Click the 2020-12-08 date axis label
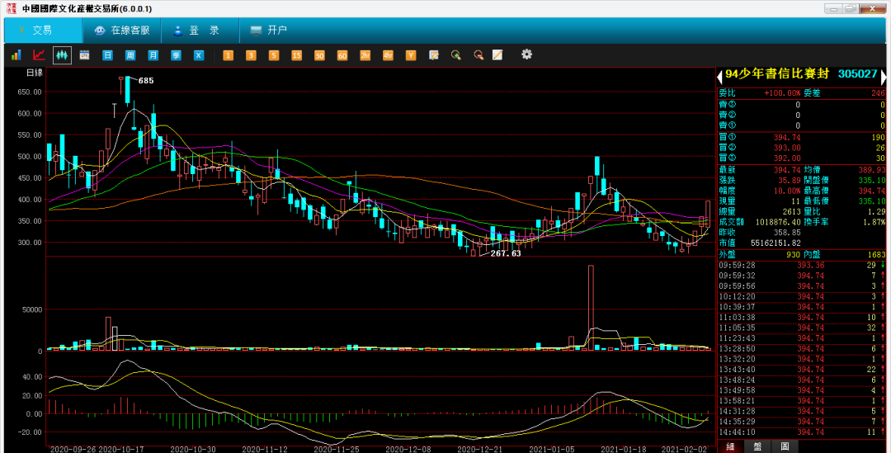 408,449
